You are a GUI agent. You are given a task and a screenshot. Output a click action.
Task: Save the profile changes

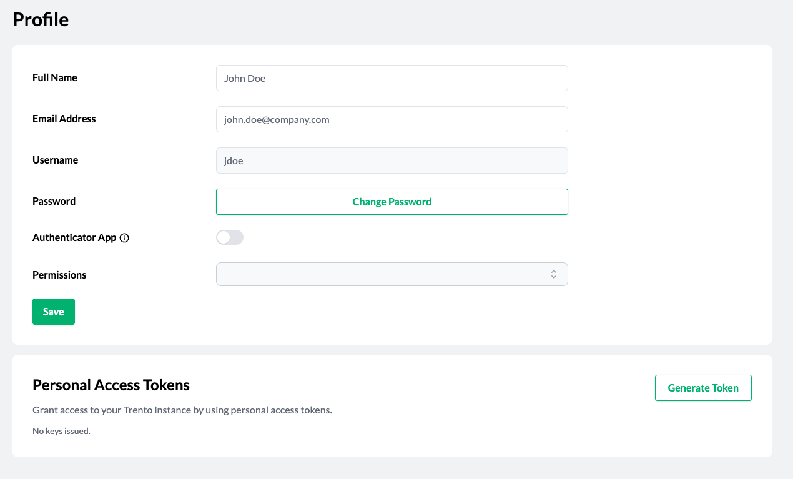54,312
